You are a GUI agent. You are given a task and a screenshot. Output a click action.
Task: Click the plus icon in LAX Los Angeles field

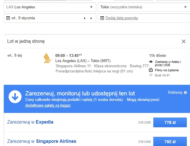(91, 7)
